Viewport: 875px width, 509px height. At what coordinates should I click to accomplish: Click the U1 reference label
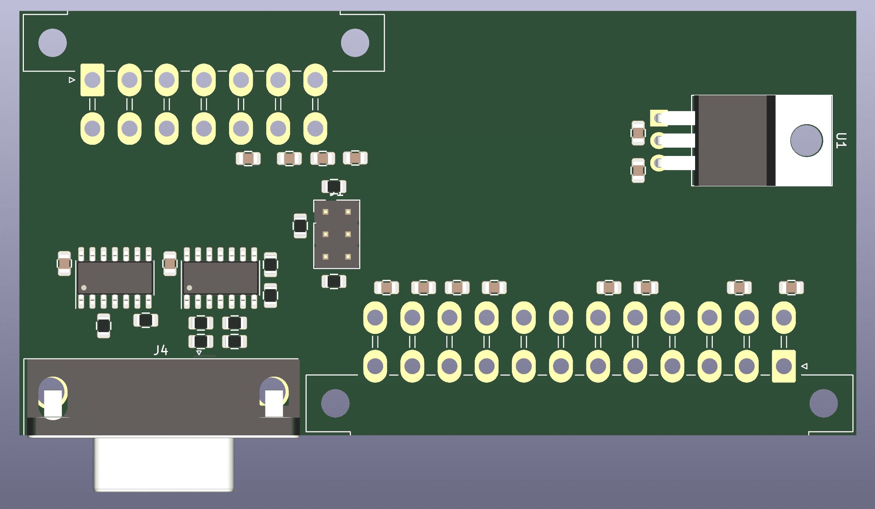point(841,140)
